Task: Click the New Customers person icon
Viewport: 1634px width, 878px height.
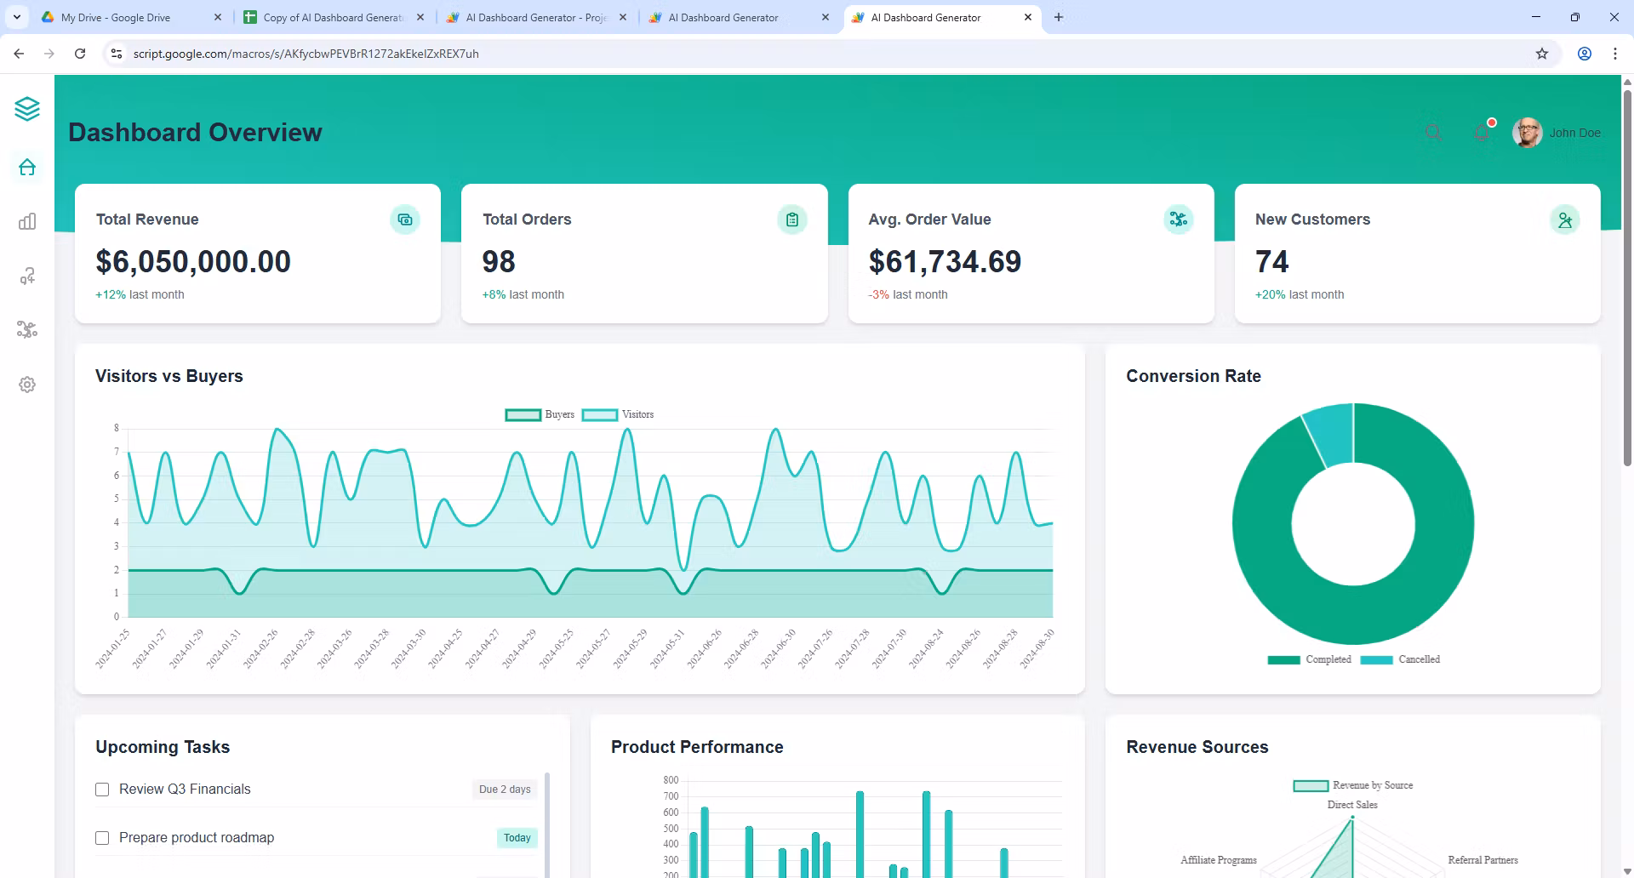Action: (x=1565, y=219)
